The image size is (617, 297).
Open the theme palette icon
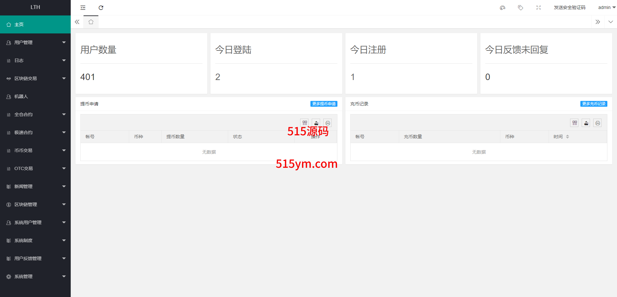coord(503,8)
